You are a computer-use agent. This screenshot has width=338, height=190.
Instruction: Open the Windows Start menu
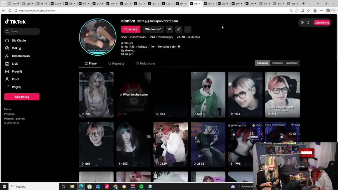click(4, 187)
